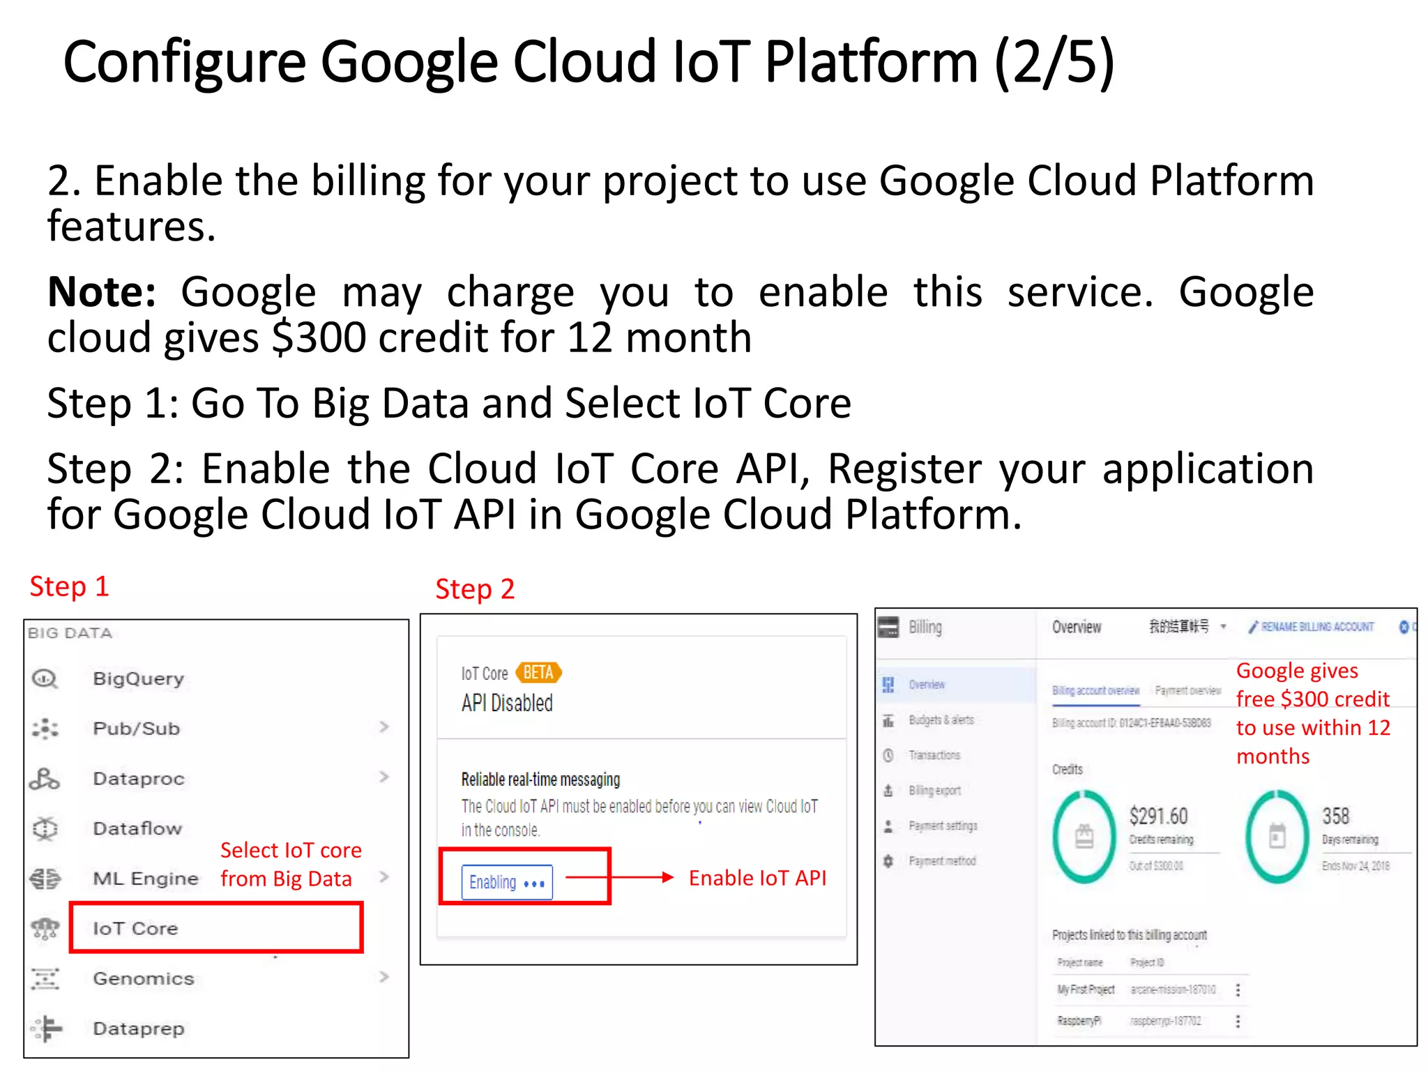Click the raspberrypi-187702 project ID

[1165, 1021]
